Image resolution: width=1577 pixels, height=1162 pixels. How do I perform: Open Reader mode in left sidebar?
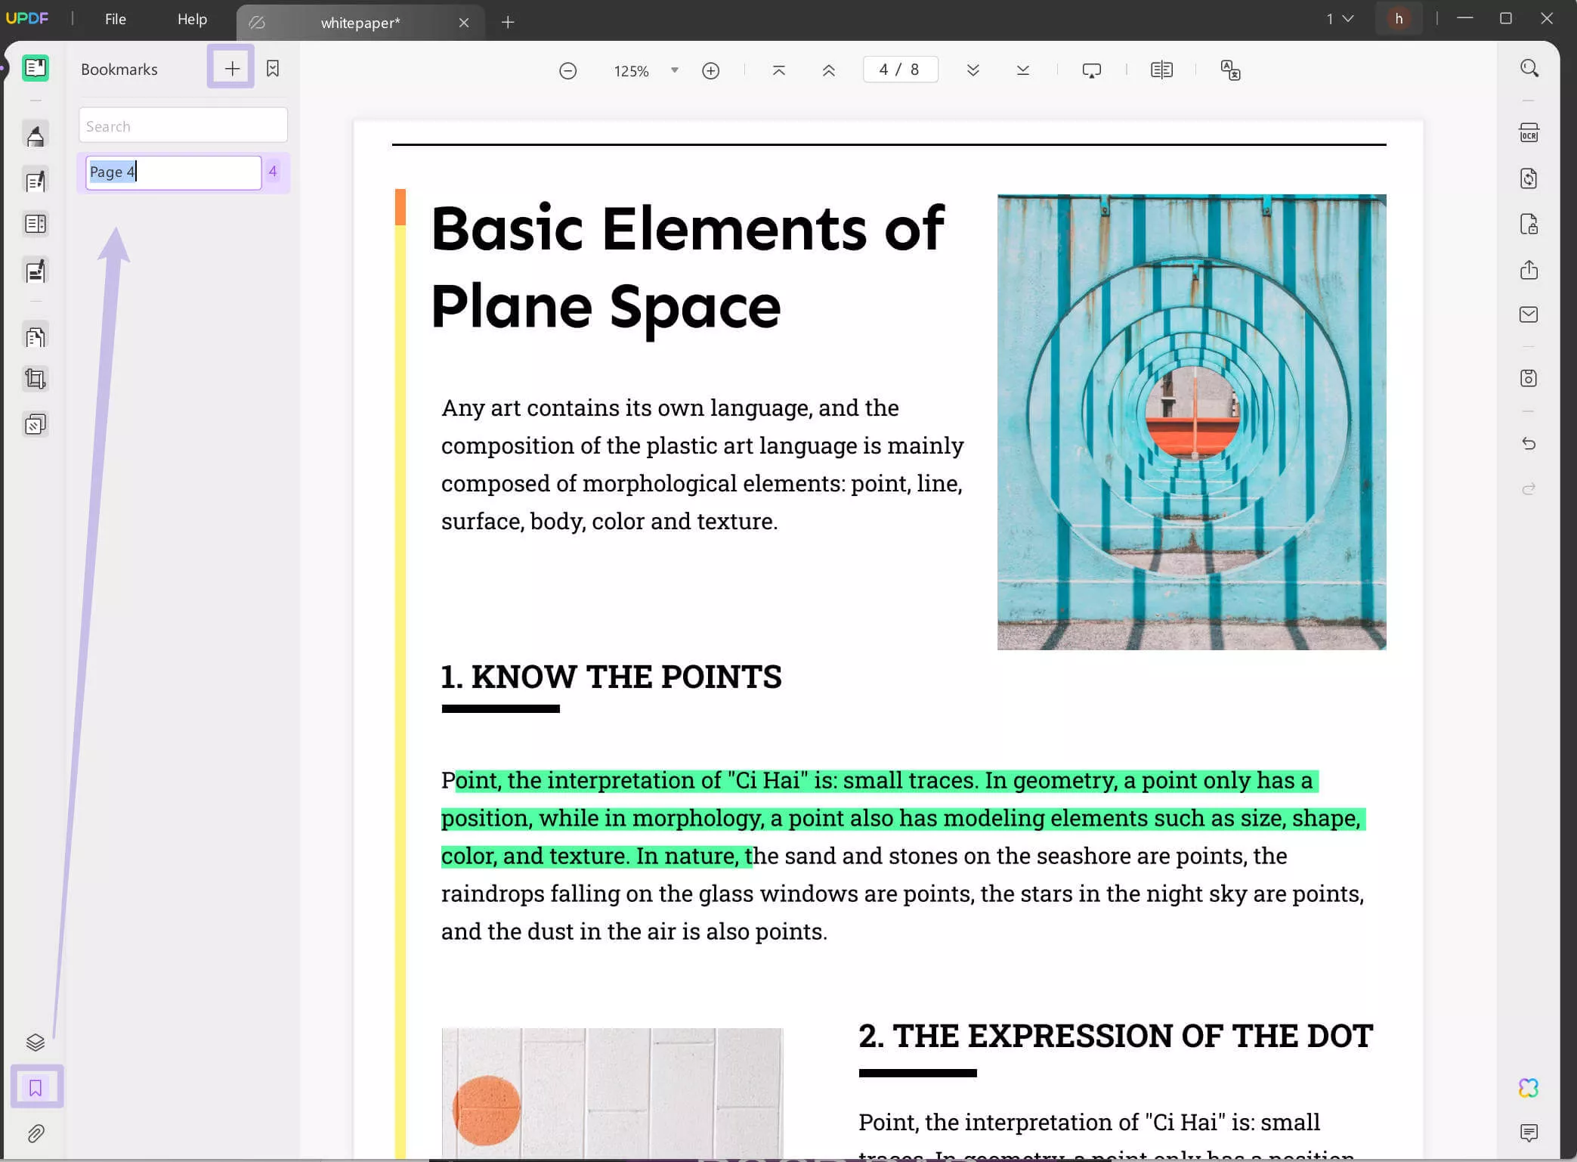35,68
